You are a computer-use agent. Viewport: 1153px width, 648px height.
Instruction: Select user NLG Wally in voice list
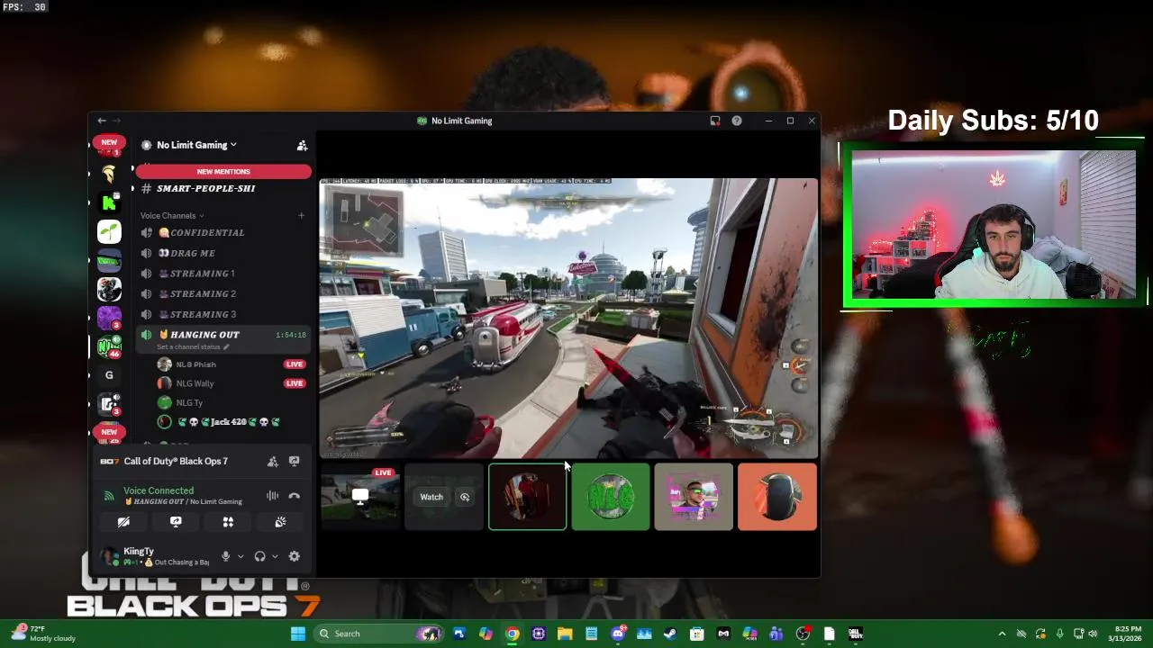coord(195,383)
